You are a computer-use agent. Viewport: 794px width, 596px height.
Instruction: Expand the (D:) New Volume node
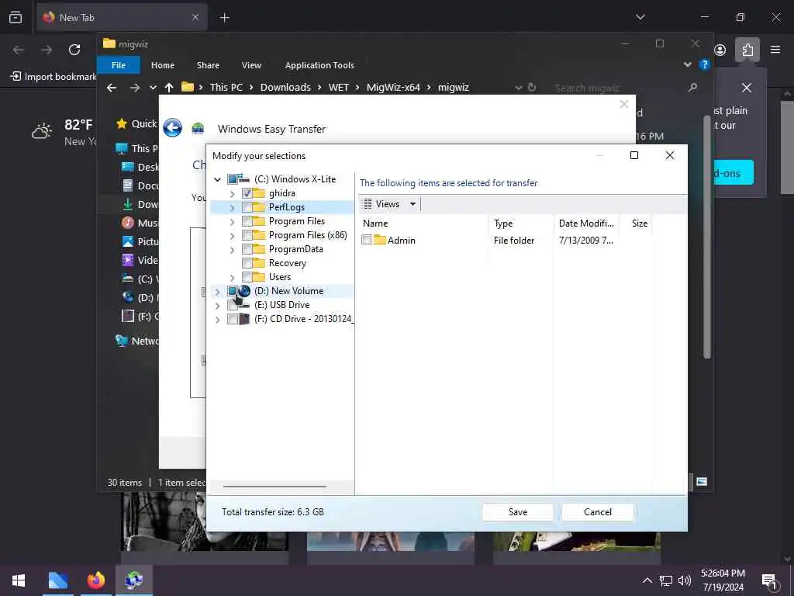218,292
